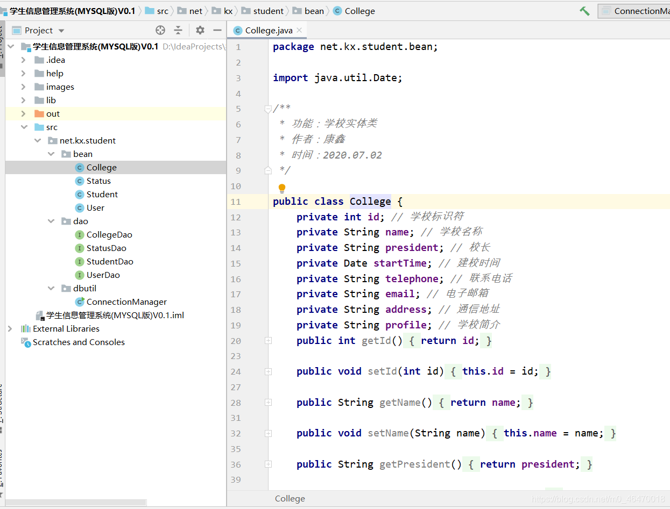670x509 pixels.
Task: Click the Student class icon in tree
Action: [80, 194]
